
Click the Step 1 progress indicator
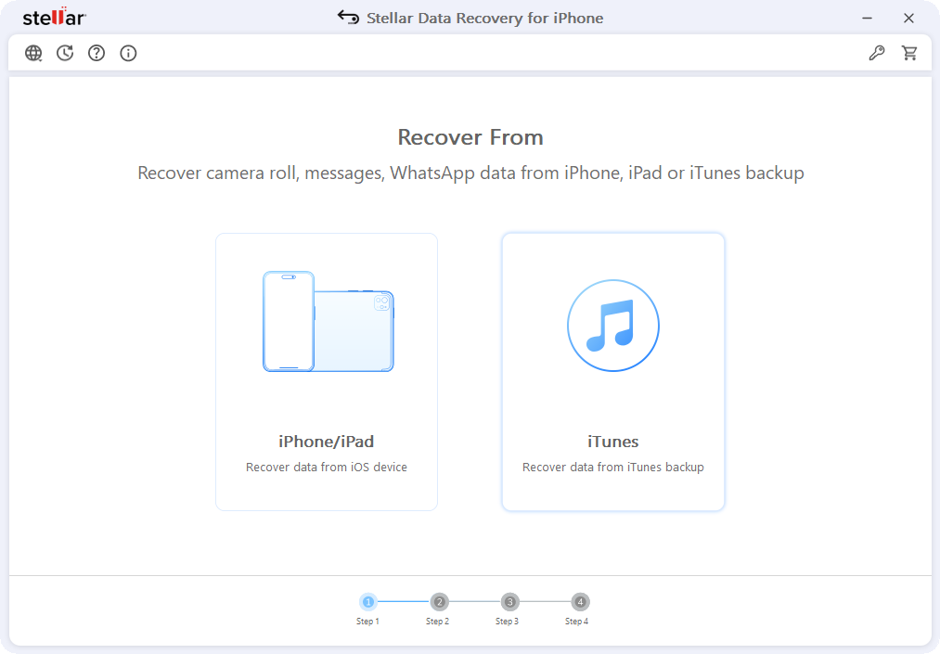click(x=368, y=602)
